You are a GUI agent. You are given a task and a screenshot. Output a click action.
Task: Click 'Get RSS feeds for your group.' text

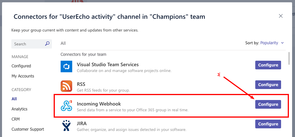click(x=104, y=90)
